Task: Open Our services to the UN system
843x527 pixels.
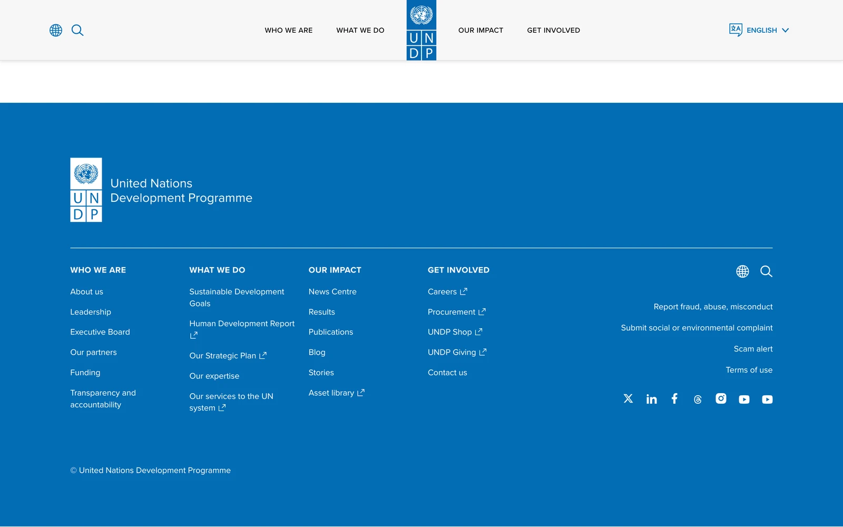Action: point(231,402)
